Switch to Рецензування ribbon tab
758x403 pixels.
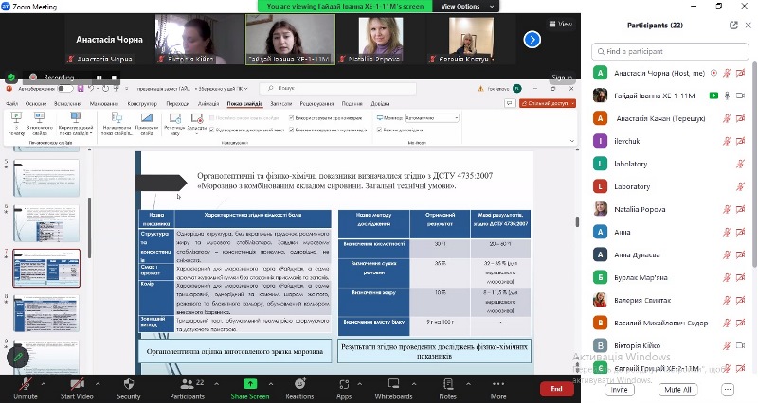[x=316, y=104]
